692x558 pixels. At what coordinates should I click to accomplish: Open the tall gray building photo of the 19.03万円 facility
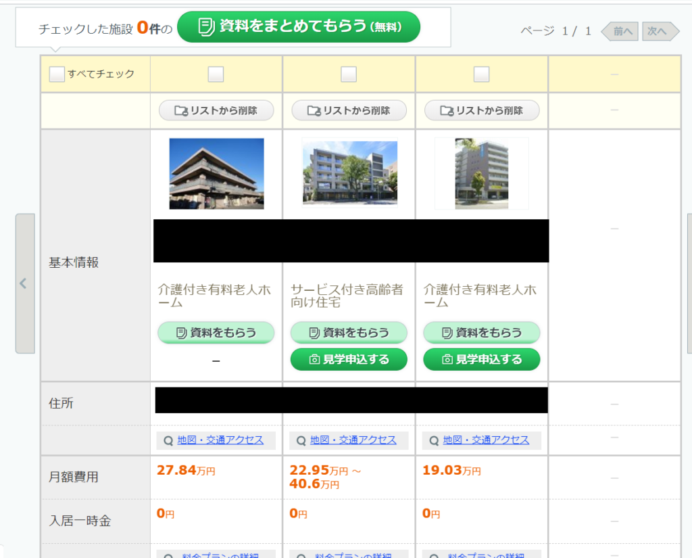pos(481,174)
